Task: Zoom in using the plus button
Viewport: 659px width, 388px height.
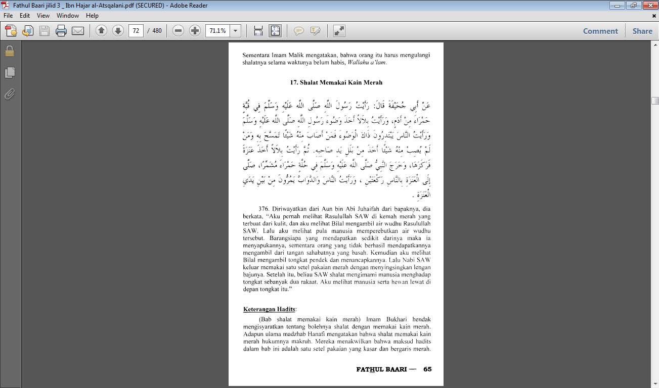Action: click(x=195, y=31)
